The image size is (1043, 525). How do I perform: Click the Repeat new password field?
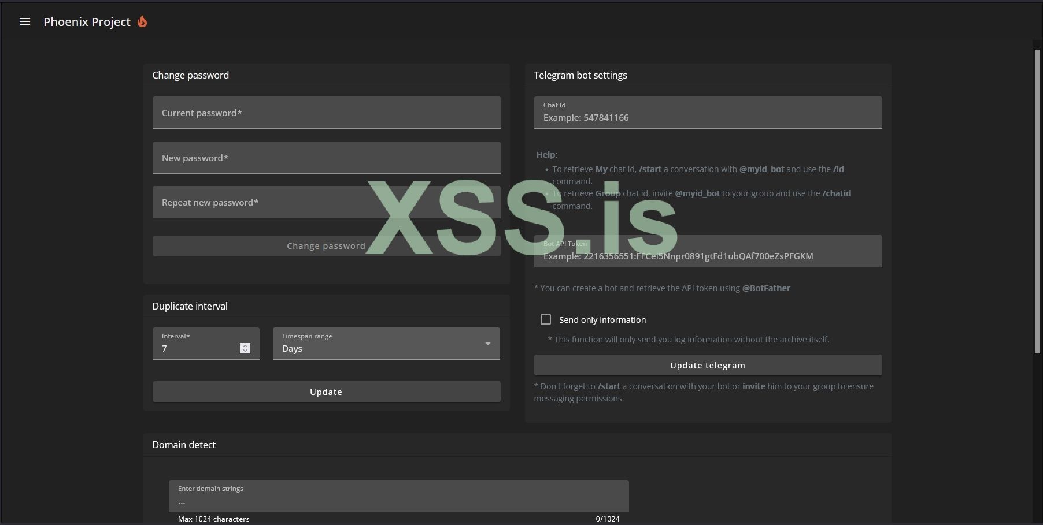[326, 202]
